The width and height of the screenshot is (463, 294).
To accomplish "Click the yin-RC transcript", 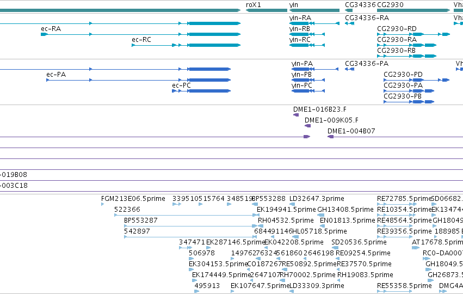I will click(x=307, y=45).
